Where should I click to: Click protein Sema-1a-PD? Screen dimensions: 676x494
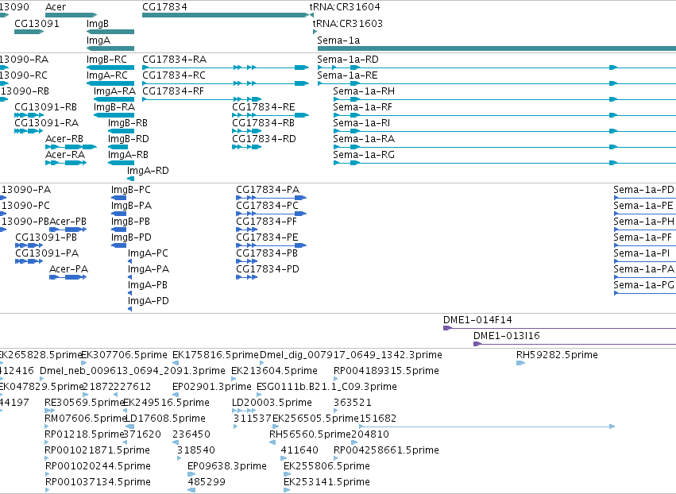point(645,198)
